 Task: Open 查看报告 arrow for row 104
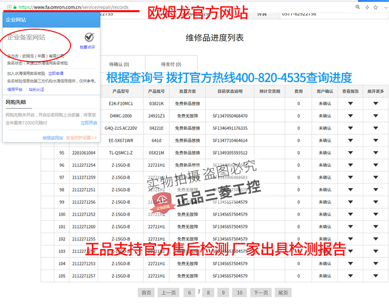(x=350, y=264)
